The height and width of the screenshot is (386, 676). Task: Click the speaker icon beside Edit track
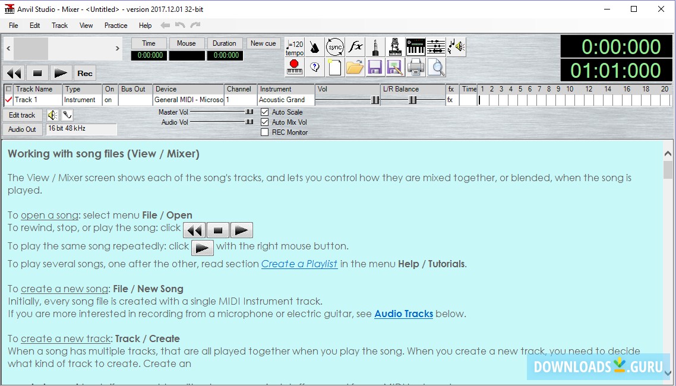53,115
